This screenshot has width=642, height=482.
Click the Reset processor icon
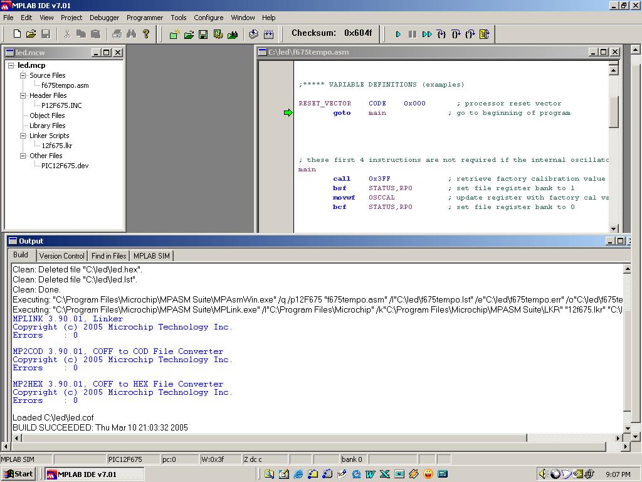click(484, 34)
